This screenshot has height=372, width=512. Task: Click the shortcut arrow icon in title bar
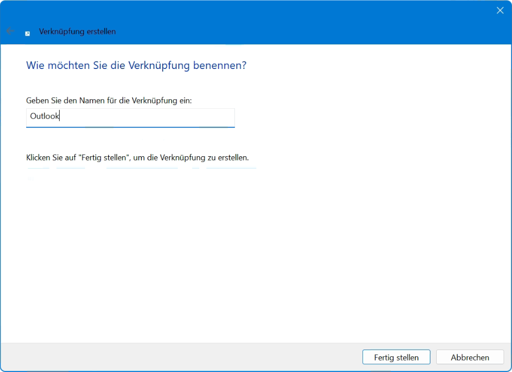pos(27,32)
